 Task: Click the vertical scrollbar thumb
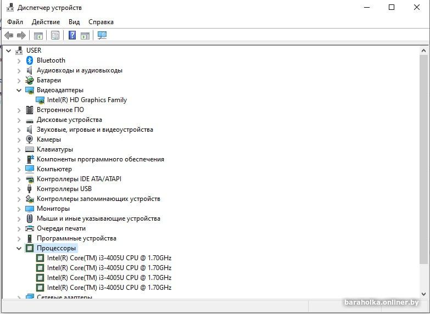click(423, 160)
